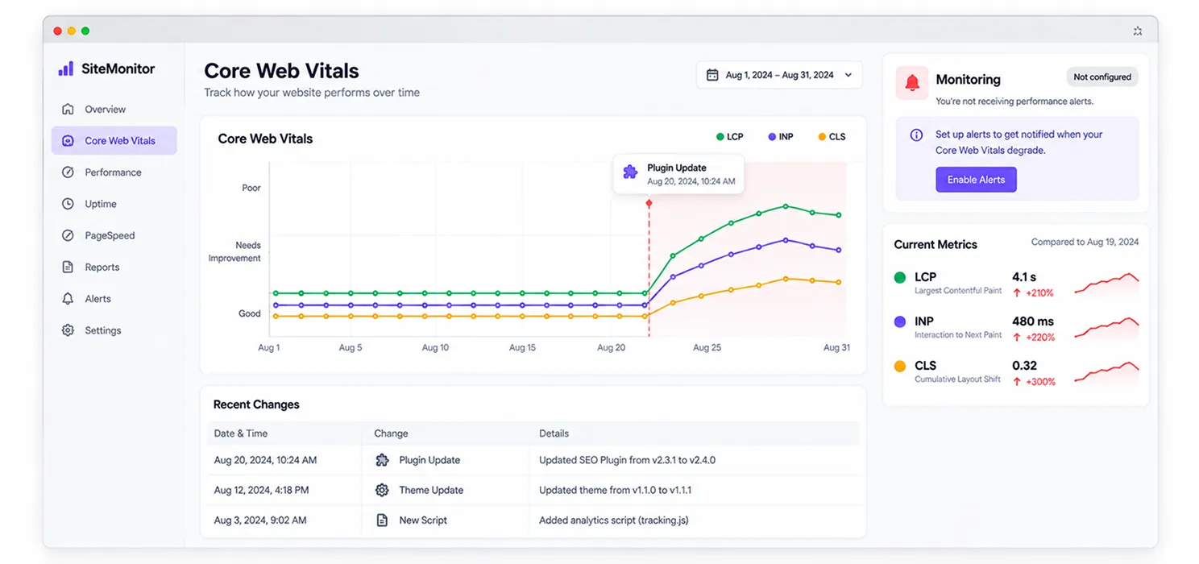Click the star icon in title bar
Viewport: 1199px width, 564px height.
pos(1138,31)
